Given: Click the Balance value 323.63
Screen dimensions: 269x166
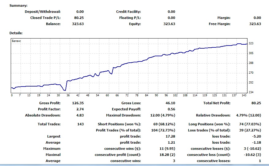Looking at the screenshot, I should [78, 24].
